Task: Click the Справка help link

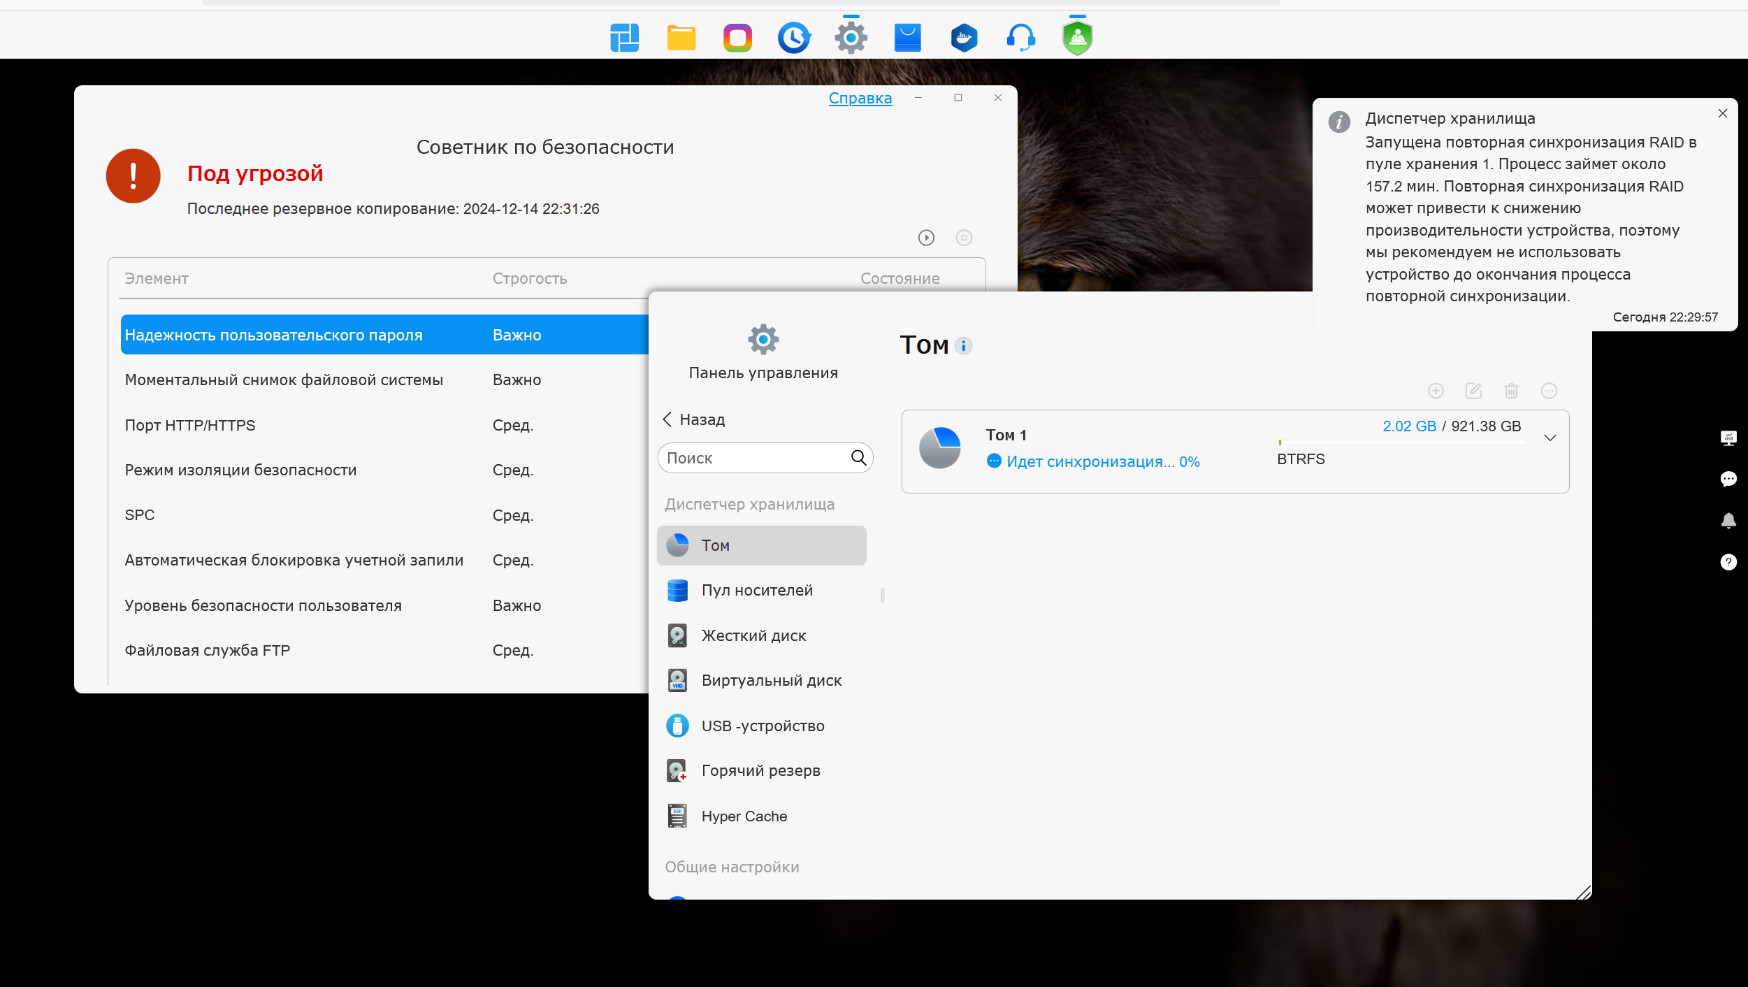Action: point(860,99)
